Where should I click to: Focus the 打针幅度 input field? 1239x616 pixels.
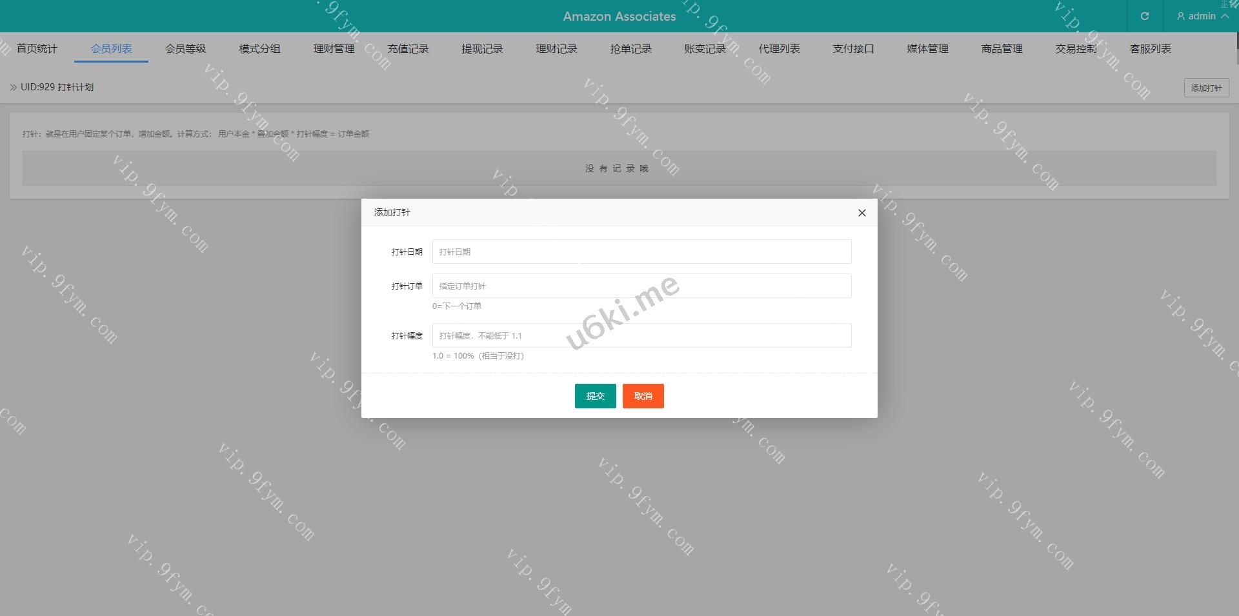pyautogui.click(x=641, y=335)
